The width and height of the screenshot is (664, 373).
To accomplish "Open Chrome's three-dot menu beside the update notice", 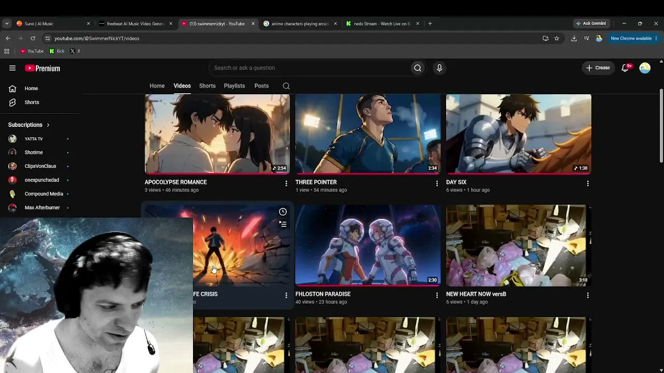I will tap(656, 38).
